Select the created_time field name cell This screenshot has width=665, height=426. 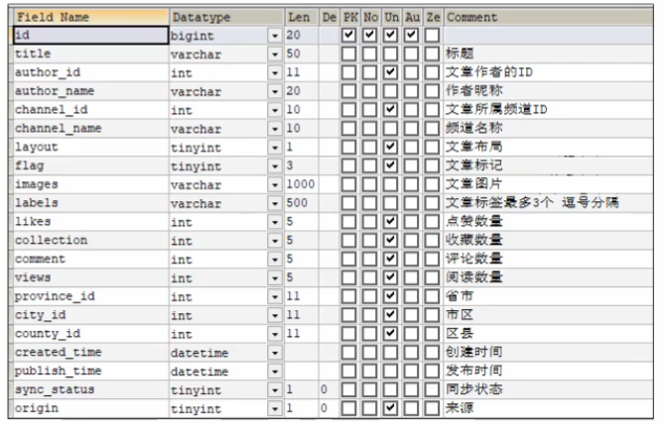91,352
